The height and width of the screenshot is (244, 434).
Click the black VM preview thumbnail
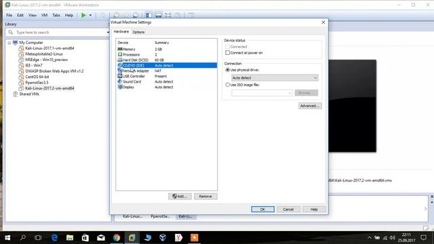[x=353, y=106]
